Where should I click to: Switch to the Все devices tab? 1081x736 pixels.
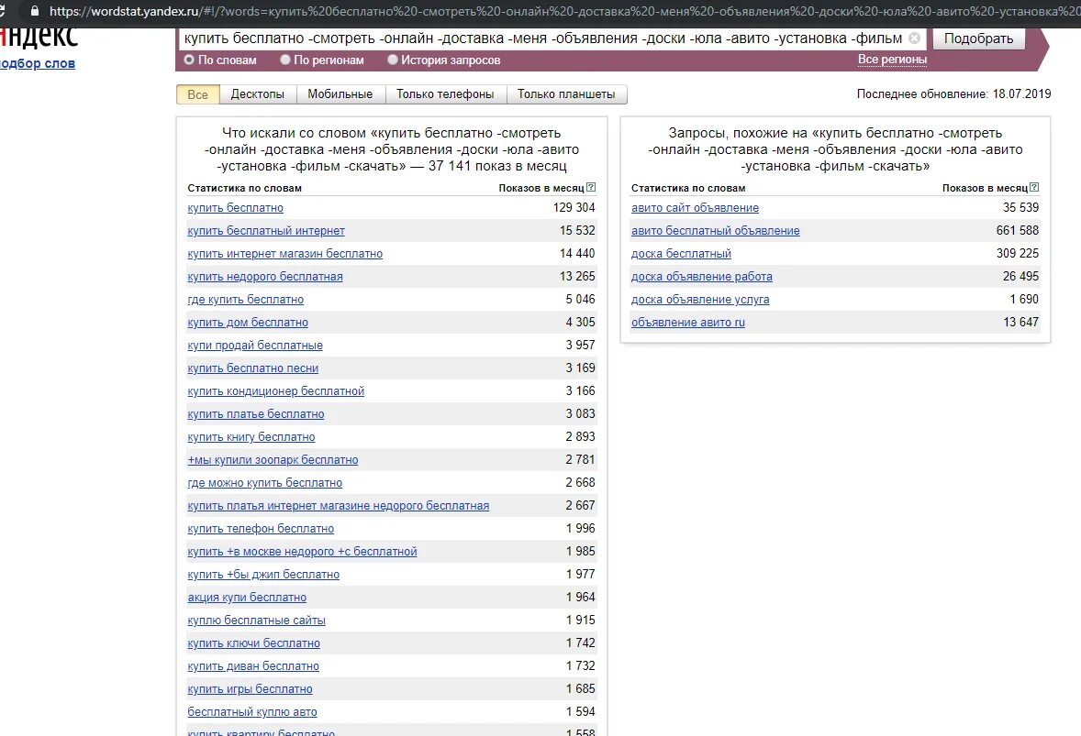click(198, 94)
